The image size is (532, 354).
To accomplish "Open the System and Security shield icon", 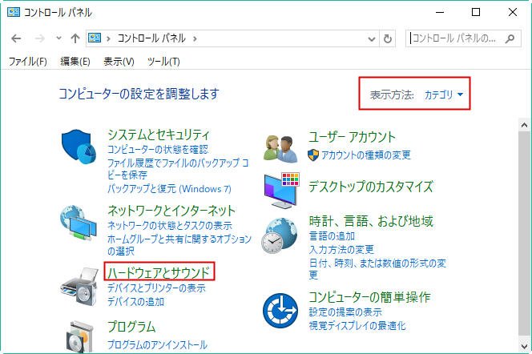I will click(x=79, y=147).
